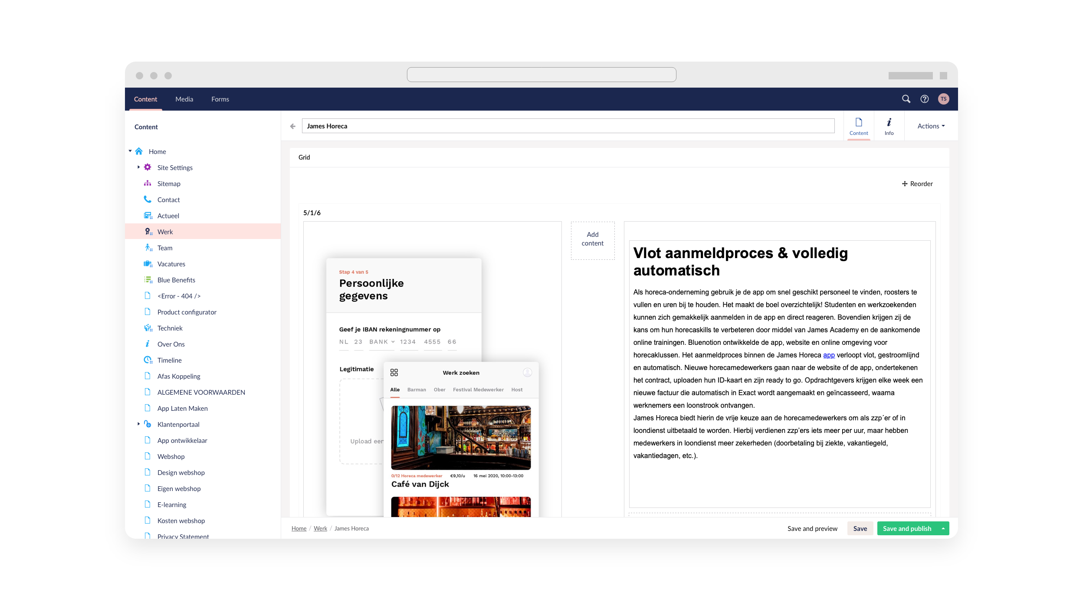This screenshot has height=609, width=1083.
Task: Open ALGEMENE VOORWAARDEN page
Action: (x=201, y=392)
